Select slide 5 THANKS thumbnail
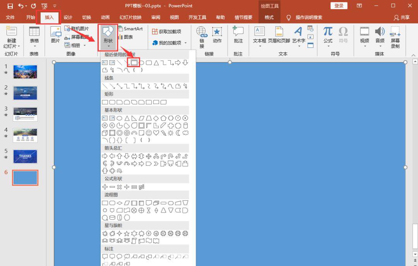This screenshot has height=266, width=418. pos(25,156)
